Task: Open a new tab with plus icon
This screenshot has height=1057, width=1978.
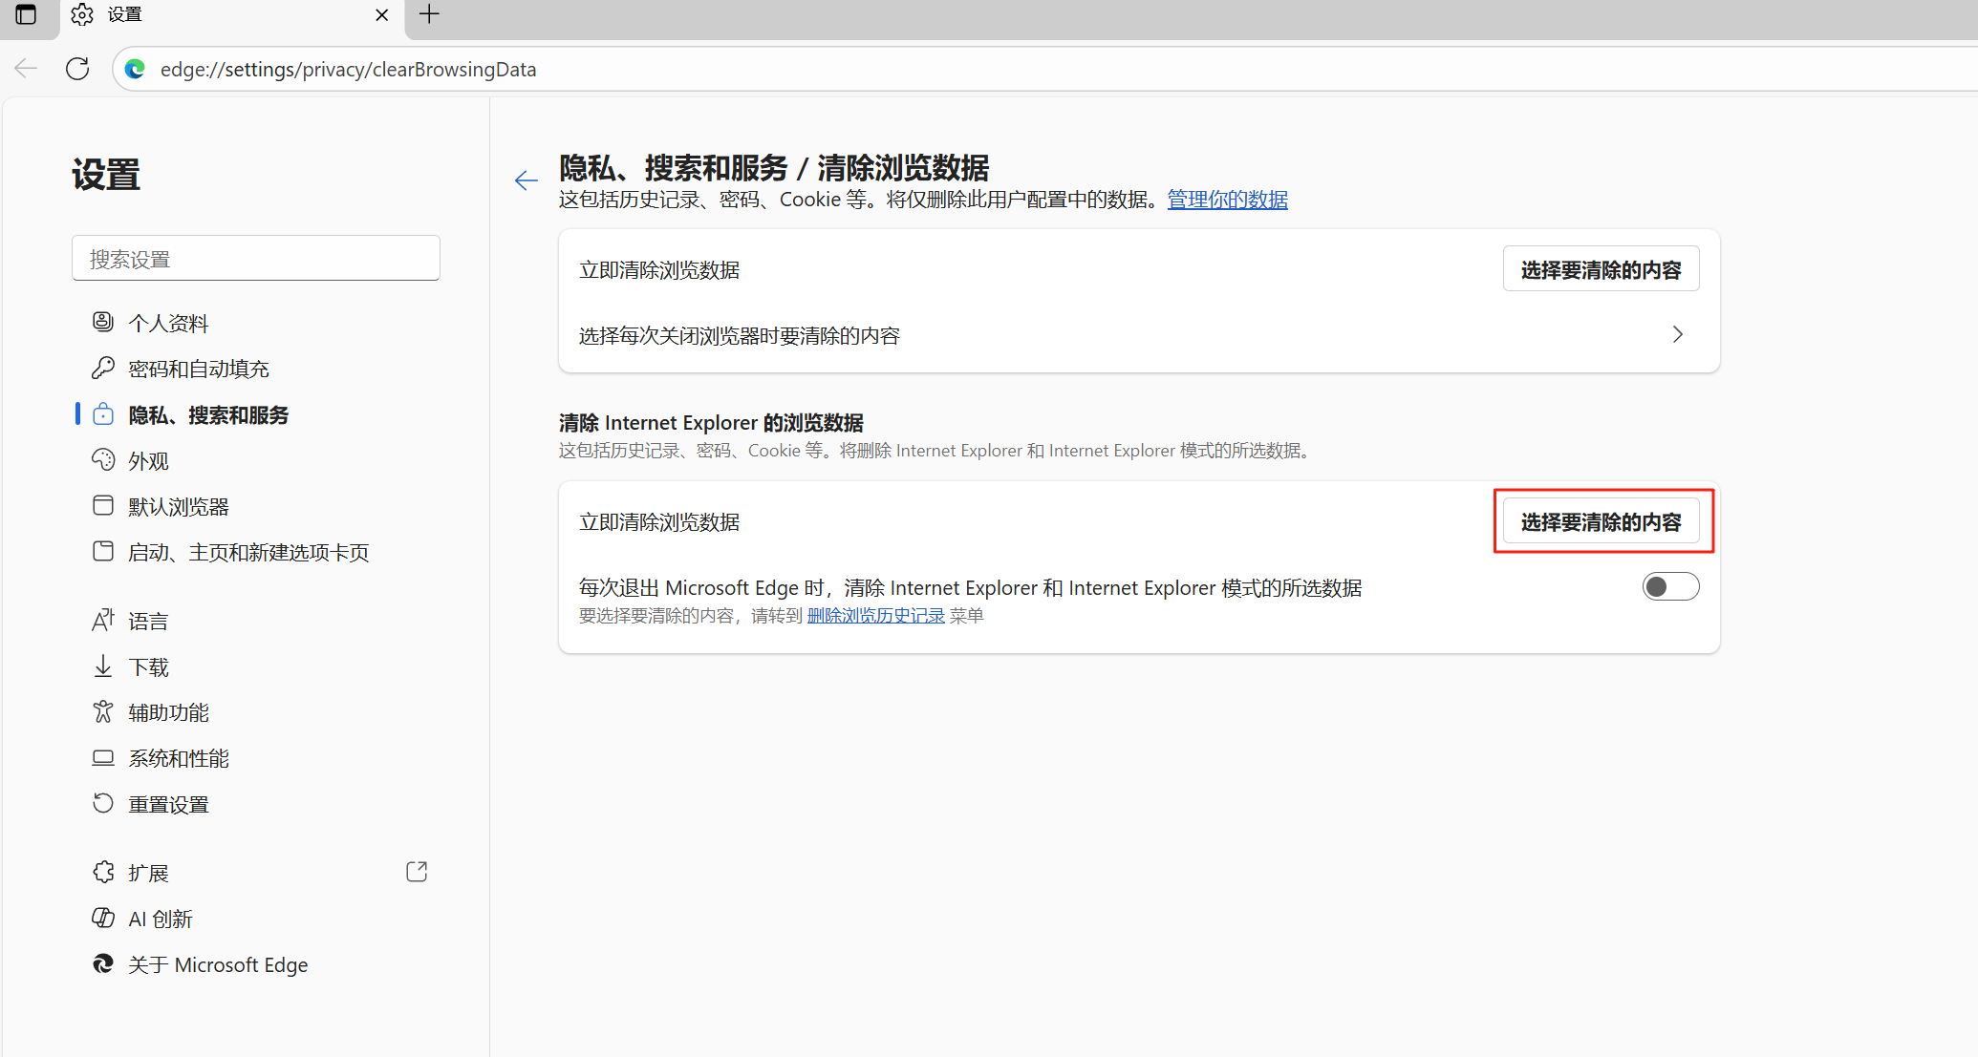Action: click(x=429, y=14)
